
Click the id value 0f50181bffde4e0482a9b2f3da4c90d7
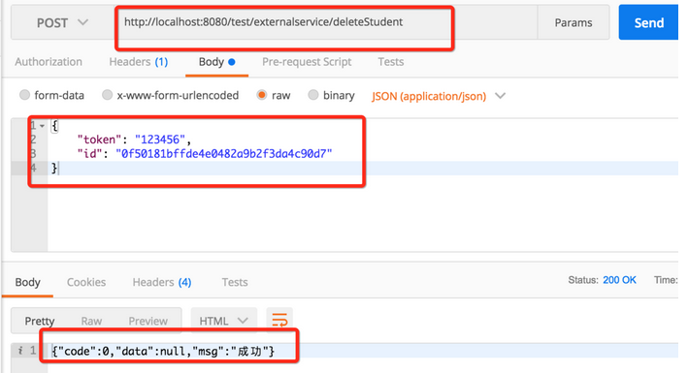click(224, 153)
